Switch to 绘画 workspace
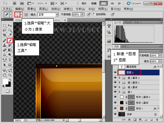The width and height of the screenshot is (164, 123). click(x=94, y=4)
